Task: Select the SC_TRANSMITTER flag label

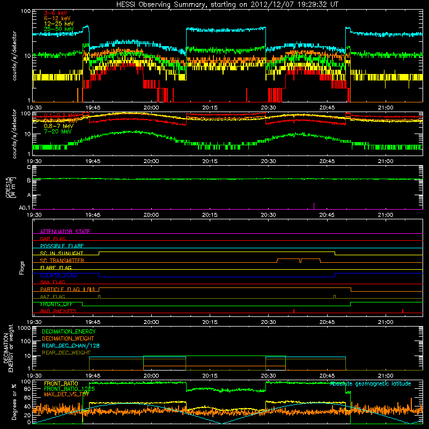Action: coord(62,261)
